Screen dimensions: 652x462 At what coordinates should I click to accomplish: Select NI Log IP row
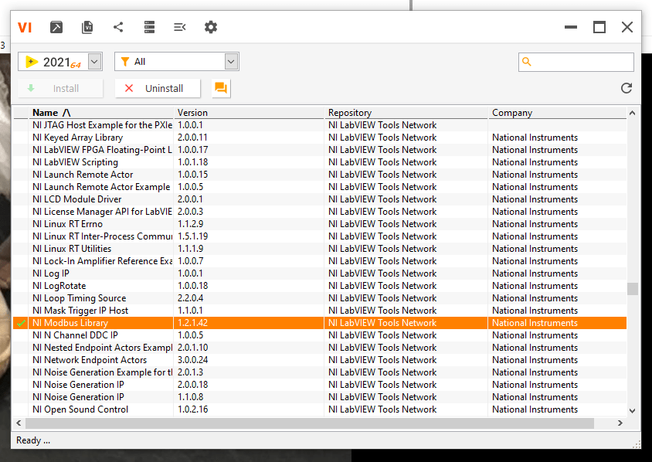[x=320, y=273]
